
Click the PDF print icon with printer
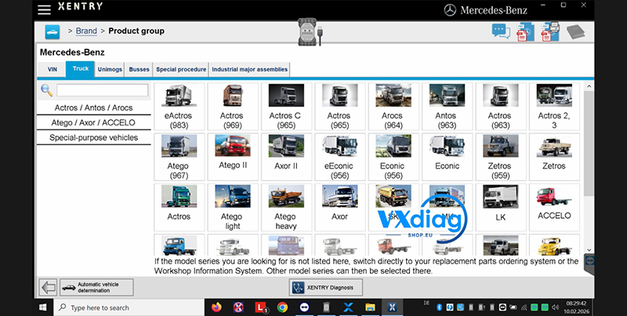point(550,31)
